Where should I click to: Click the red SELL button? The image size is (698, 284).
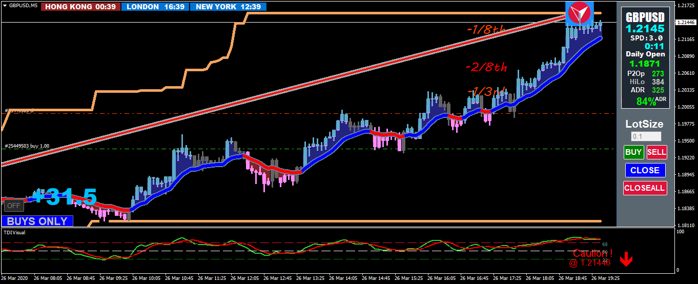pyautogui.click(x=656, y=152)
